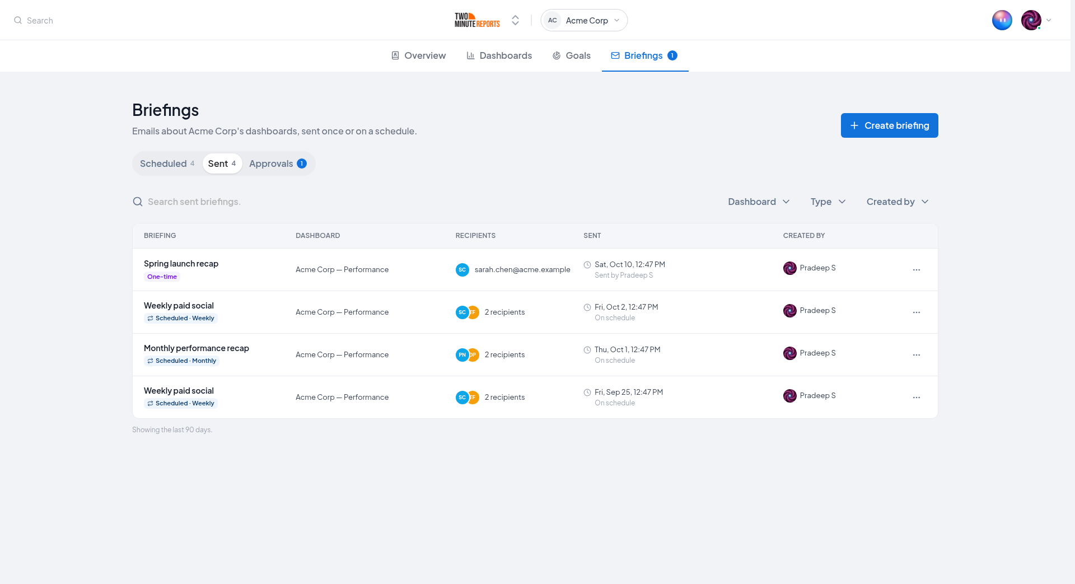The image size is (1075, 584).
Task: Click recipient avatars in Sep 25 row
Action: pos(468,398)
